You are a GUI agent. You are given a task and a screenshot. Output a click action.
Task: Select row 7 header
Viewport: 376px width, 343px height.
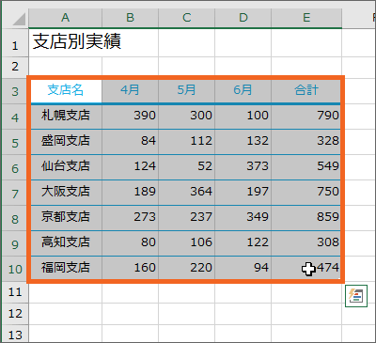click(x=15, y=193)
